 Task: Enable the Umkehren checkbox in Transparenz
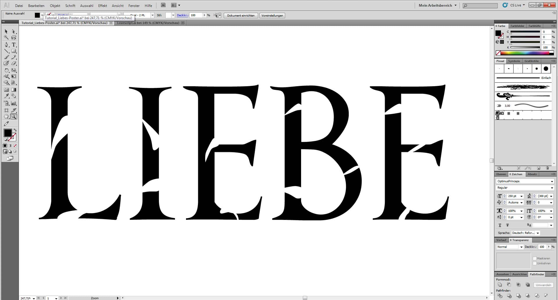point(535,263)
